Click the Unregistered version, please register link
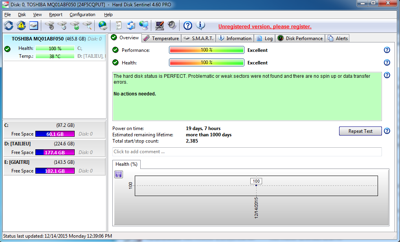 (265, 26)
